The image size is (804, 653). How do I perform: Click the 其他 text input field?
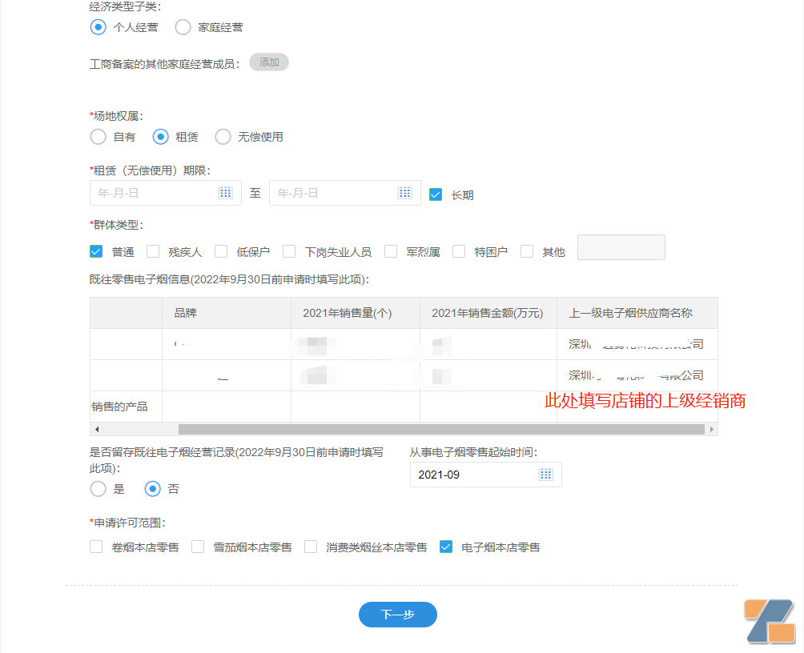tap(621, 247)
